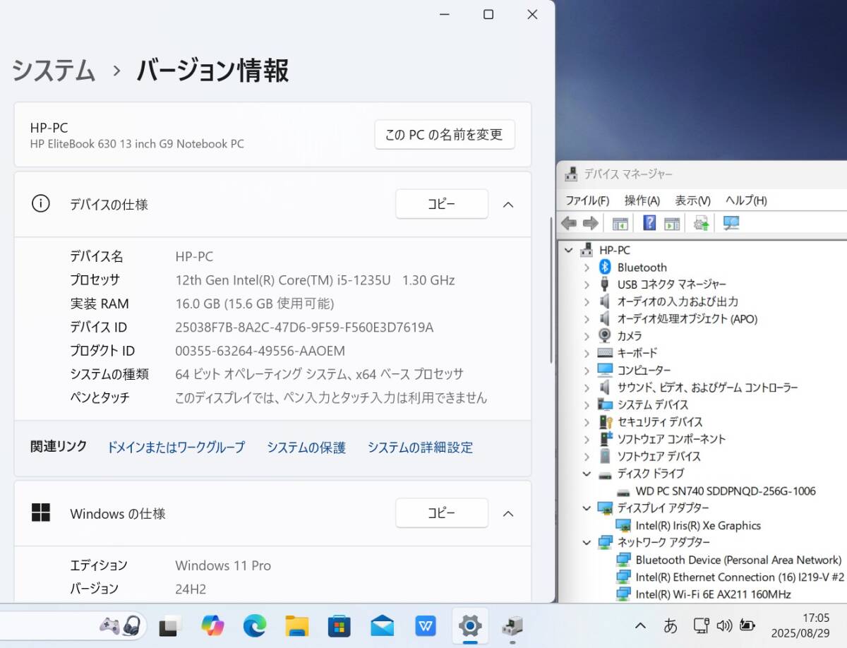Open the システムの保護 link

pyautogui.click(x=306, y=447)
